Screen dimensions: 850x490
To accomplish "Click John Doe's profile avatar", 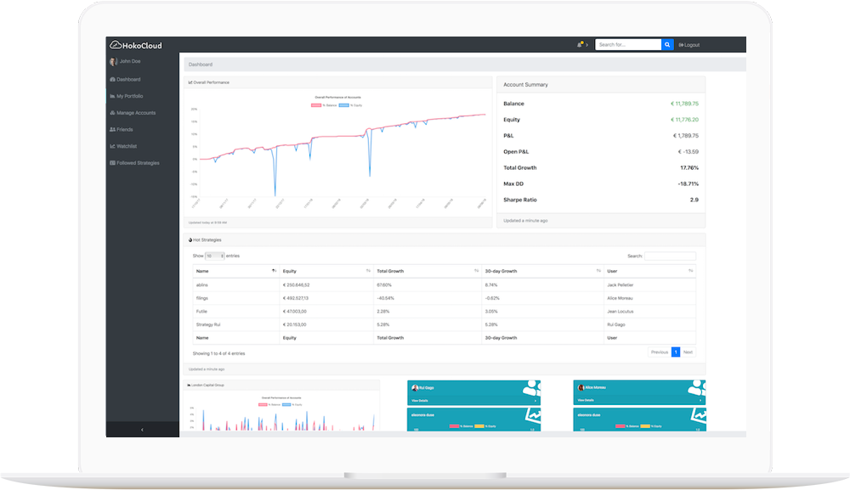I will pos(113,62).
